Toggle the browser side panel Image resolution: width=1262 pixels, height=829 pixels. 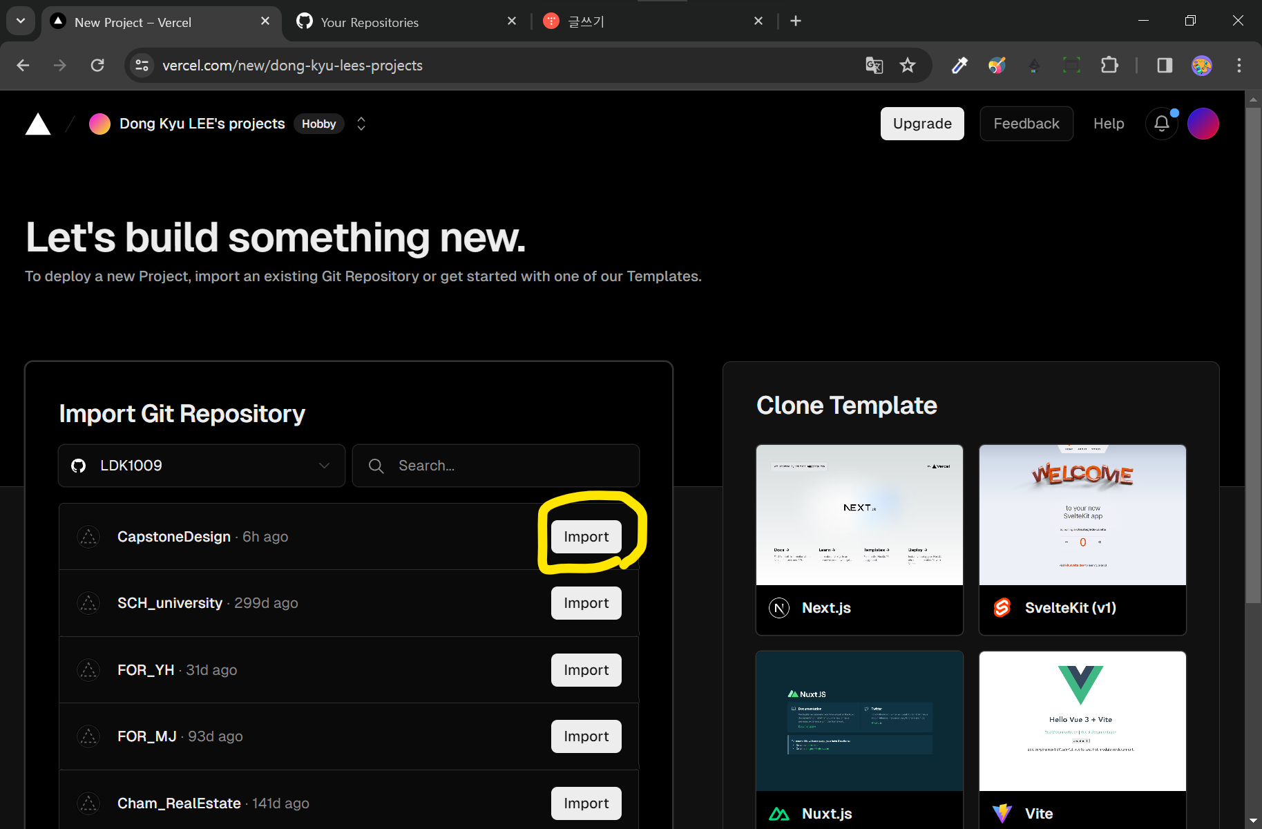click(x=1165, y=65)
